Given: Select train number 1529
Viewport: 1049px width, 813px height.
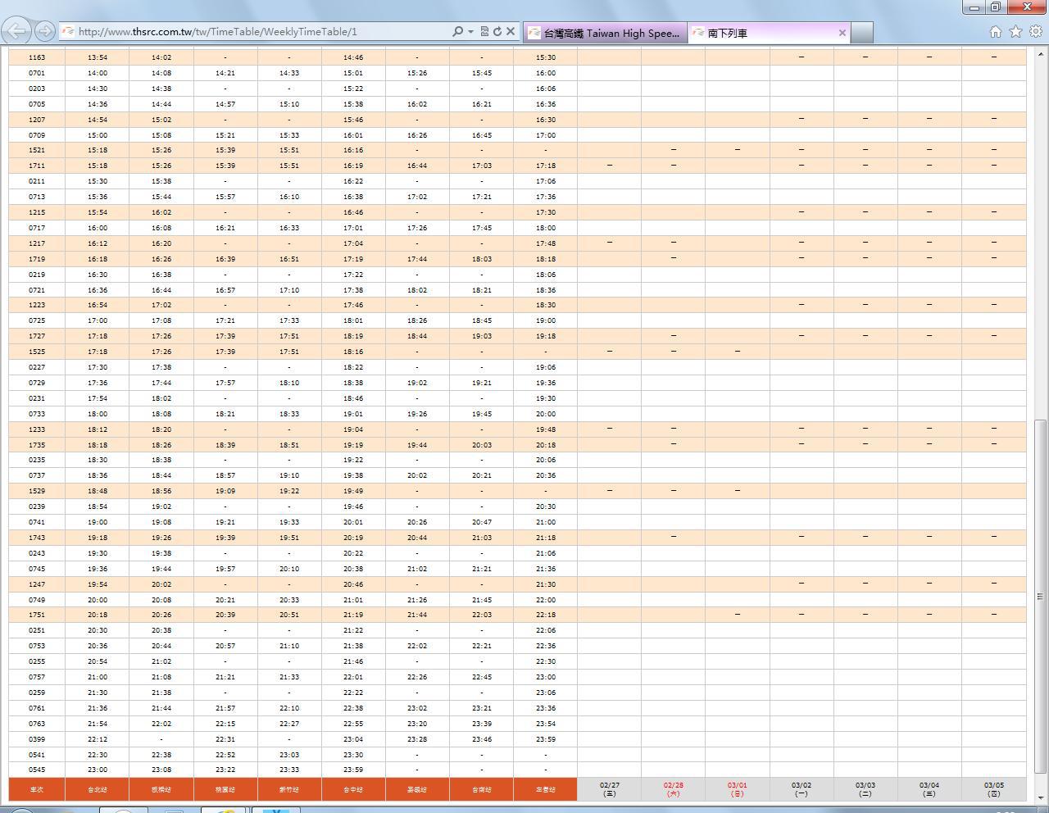Looking at the screenshot, I should point(37,491).
